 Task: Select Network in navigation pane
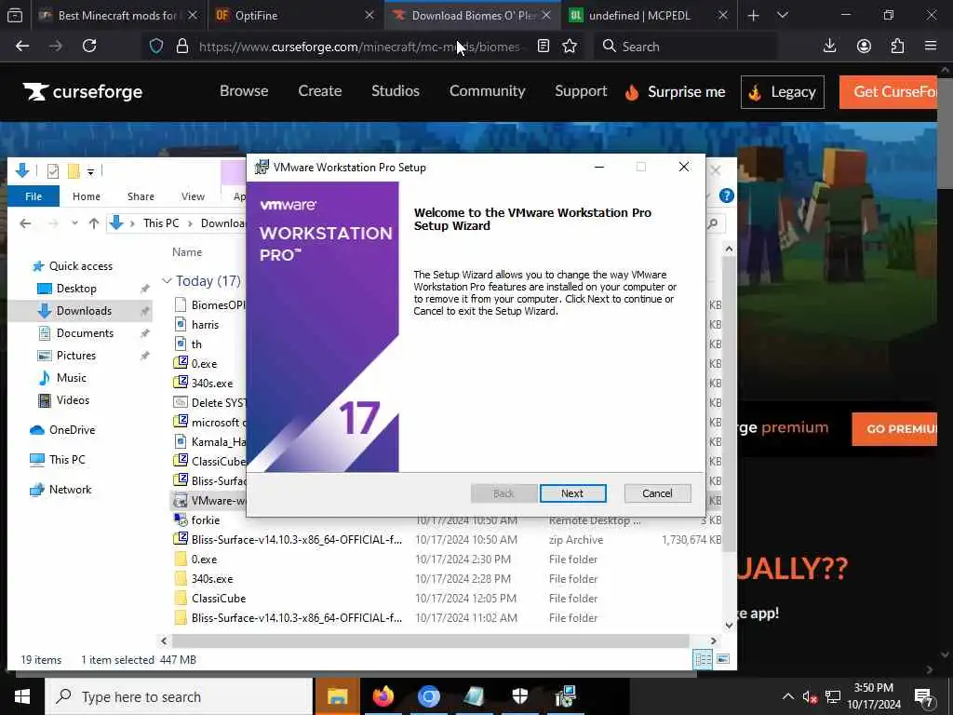point(70,490)
